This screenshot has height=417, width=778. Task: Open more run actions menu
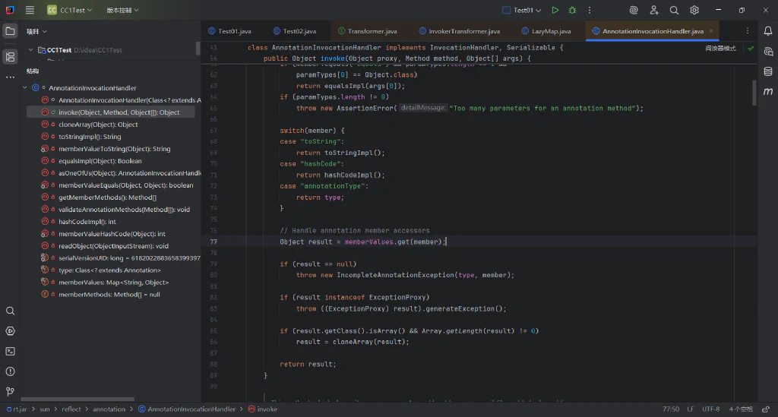(590, 10)
